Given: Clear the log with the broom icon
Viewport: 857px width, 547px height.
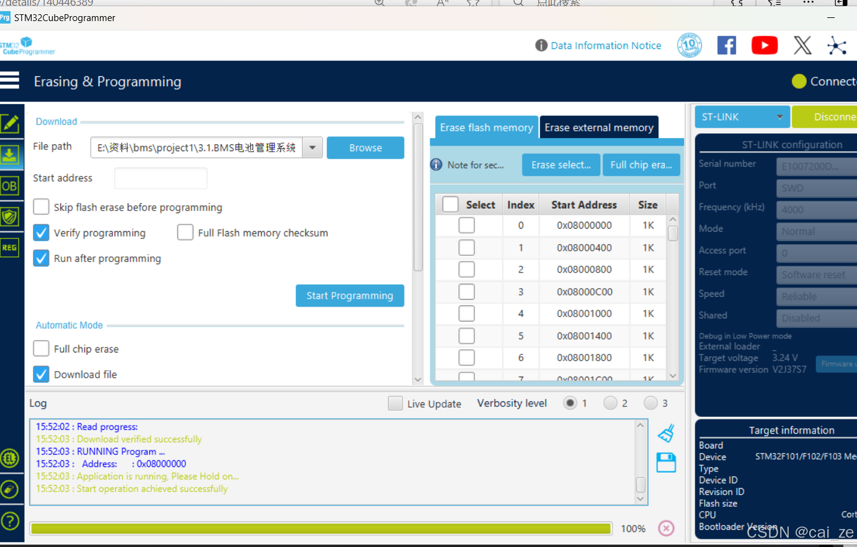Looking at the screenshot, I should tap(667, 433).
